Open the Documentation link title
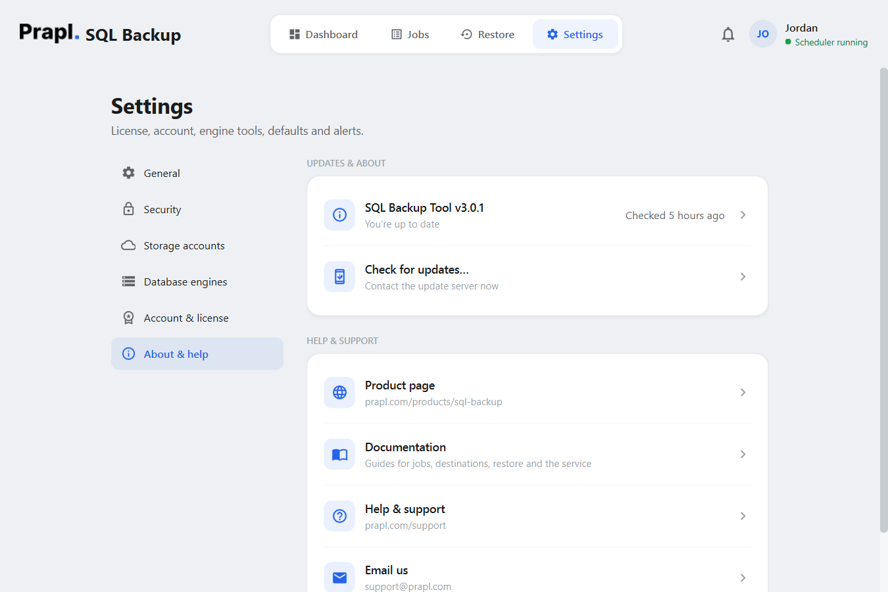The image size is (888, 592). point(405,447)
